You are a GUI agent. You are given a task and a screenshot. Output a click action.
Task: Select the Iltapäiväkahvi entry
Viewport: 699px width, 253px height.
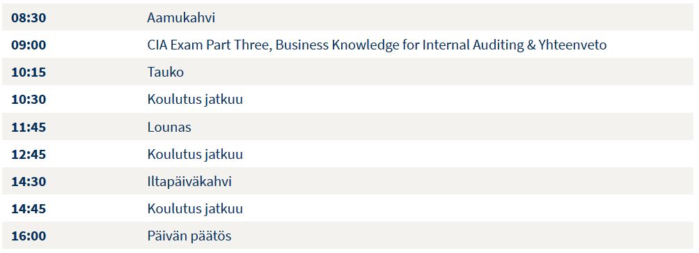[189, 182]
